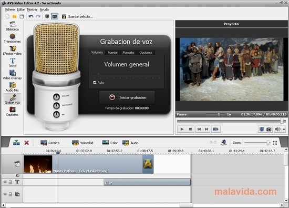Expand the volume arrow next to speaker
The image size is (289, 208).
[x=284, y=129]
